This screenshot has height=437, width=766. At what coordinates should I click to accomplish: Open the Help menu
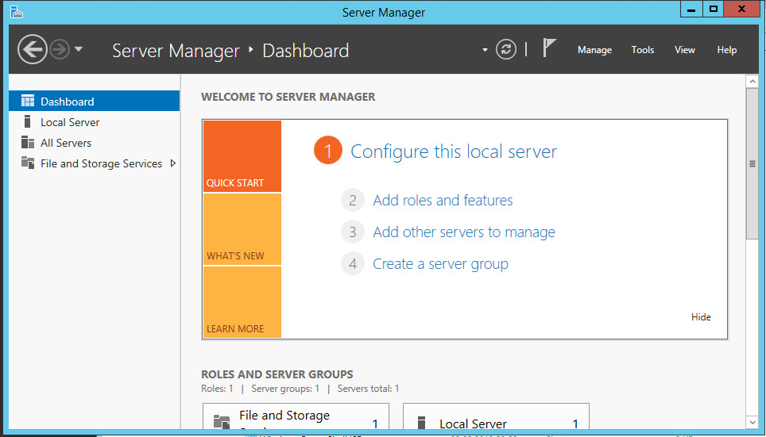[x=726, y=50]
